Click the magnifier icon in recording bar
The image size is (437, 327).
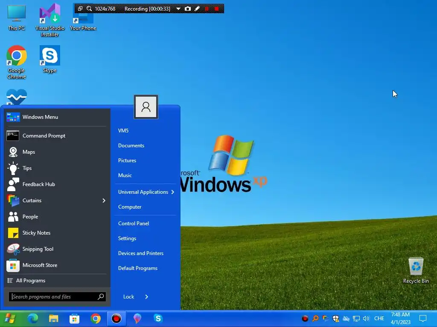click(x=89, y=9)
